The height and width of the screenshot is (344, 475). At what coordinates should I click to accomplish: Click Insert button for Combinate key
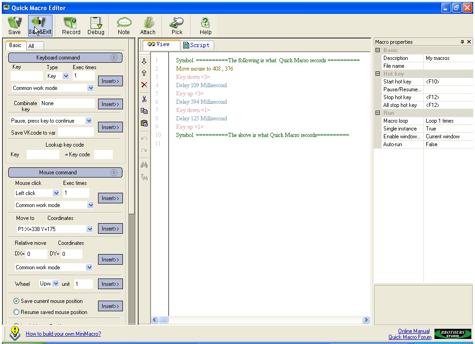pyautogui.click(x=110, y=104)
